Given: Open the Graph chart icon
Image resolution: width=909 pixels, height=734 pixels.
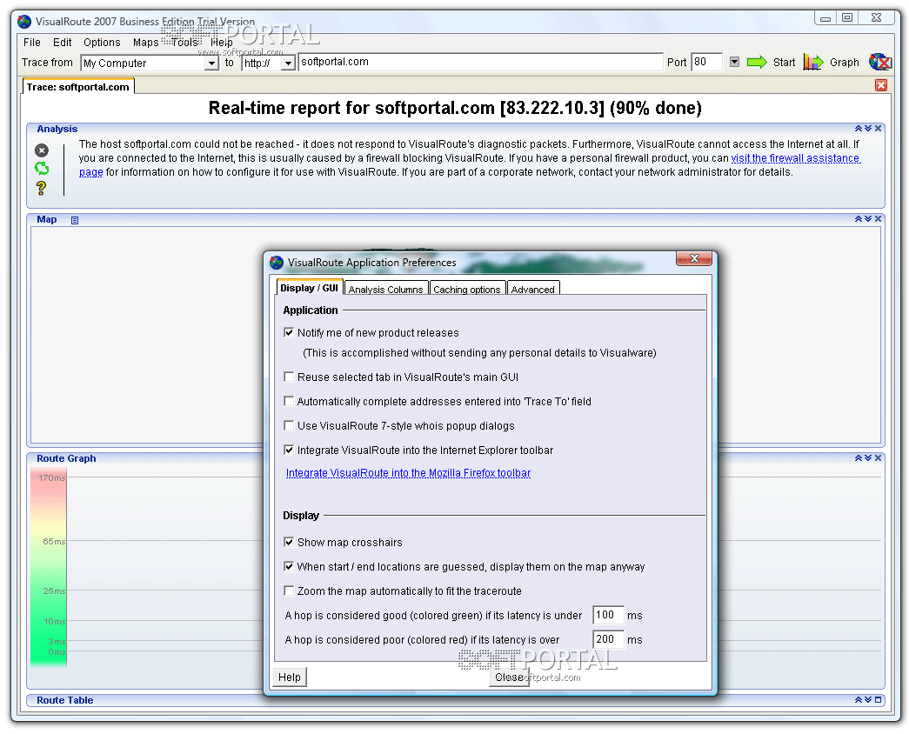Looking at the screenshot, I should [812, 62].
